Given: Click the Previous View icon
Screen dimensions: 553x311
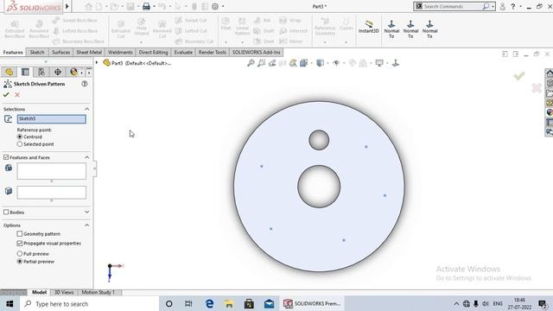Looking at the screenshot, I should (x=272, y=63).
